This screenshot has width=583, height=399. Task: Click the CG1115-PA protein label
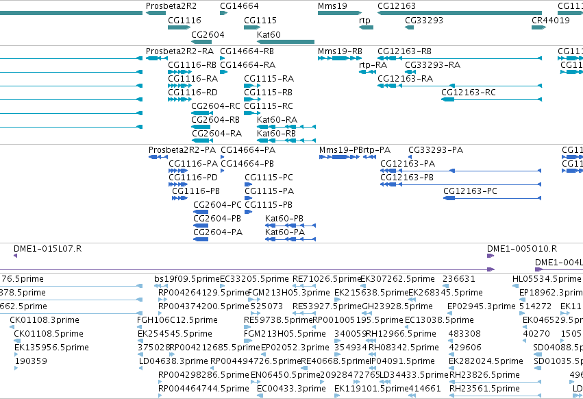(x=269, y=191)
